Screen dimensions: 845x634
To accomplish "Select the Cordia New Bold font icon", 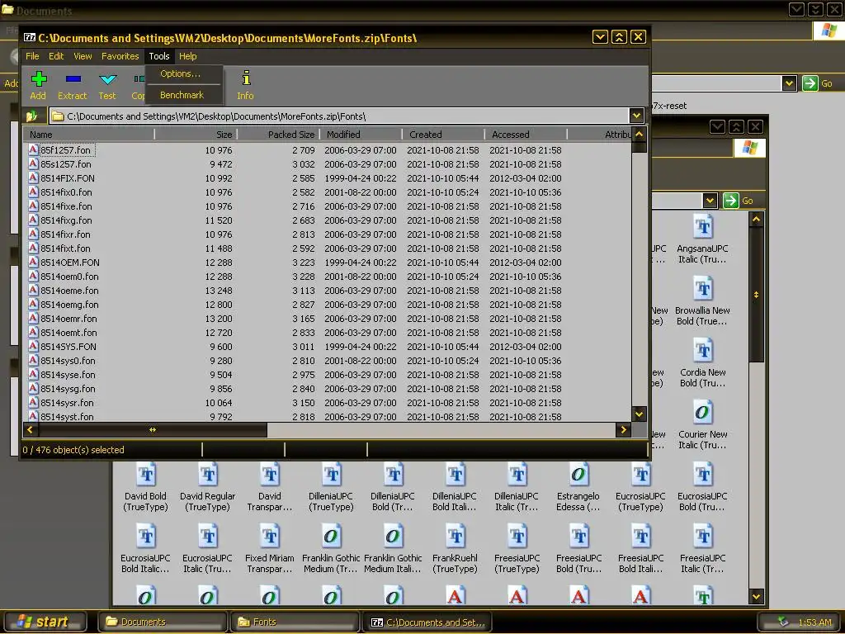I will [x=702, y=351].
